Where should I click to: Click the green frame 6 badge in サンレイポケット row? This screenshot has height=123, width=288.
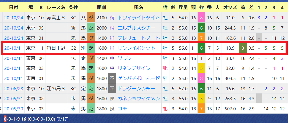[201, 48]
